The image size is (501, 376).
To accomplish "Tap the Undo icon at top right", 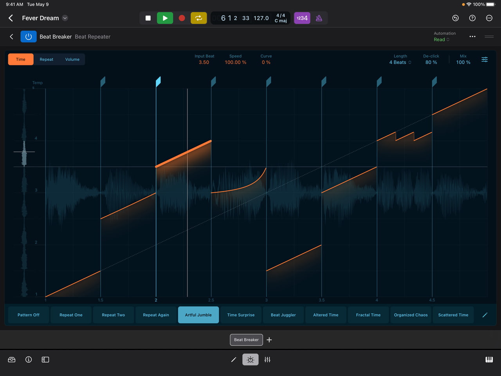I will click(x=455, y=18).
